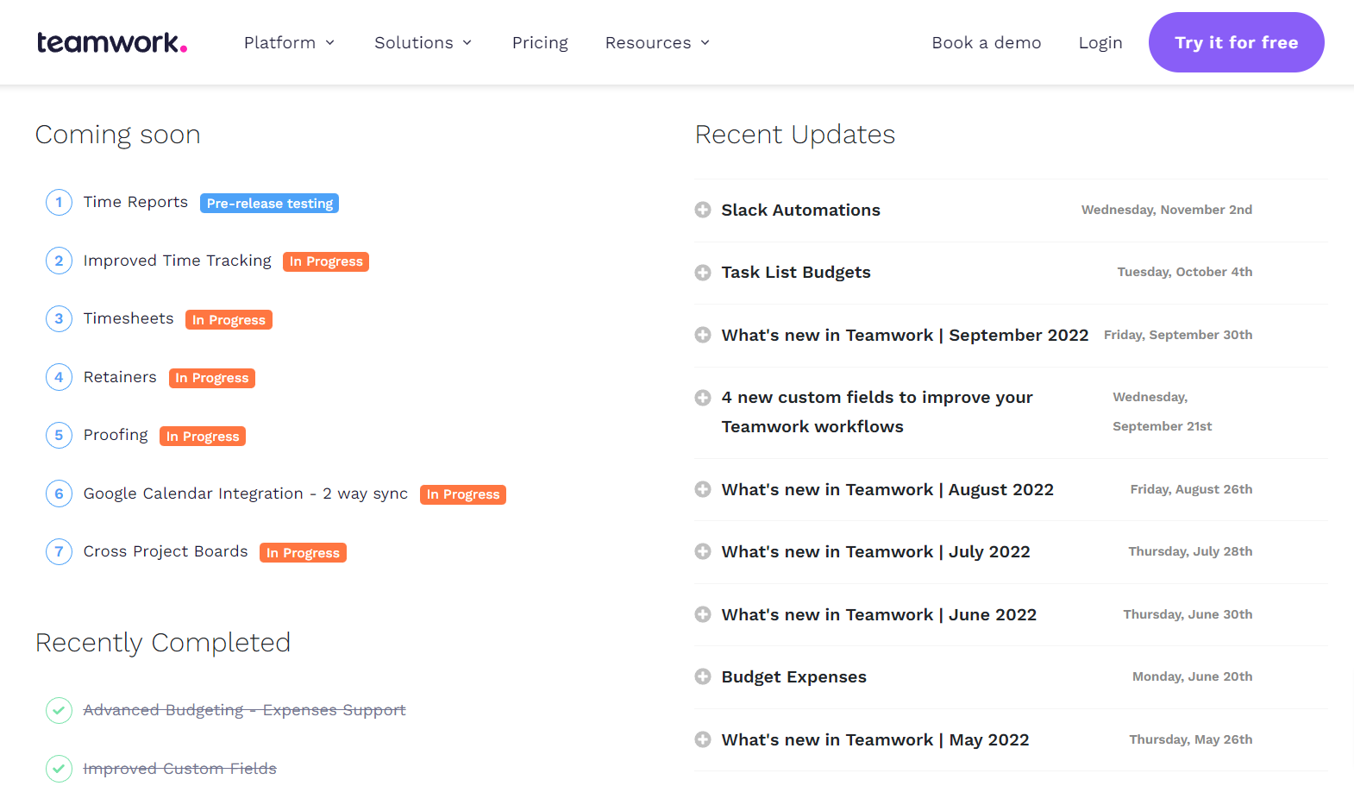
Task: Open 4 new custom fields update title
Action: [x=877, y=412]
